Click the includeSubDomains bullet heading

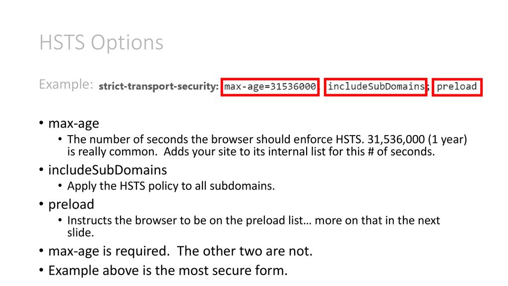108,170
